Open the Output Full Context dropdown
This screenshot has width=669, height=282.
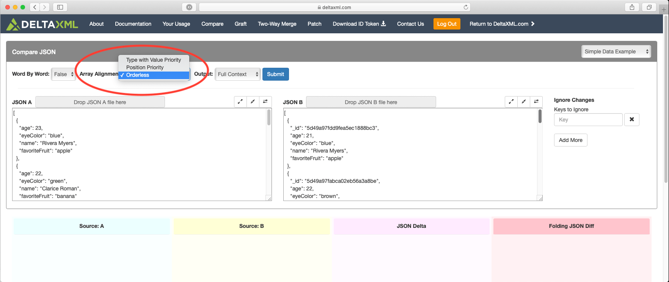pyautogui.click(x=237, y=74)
